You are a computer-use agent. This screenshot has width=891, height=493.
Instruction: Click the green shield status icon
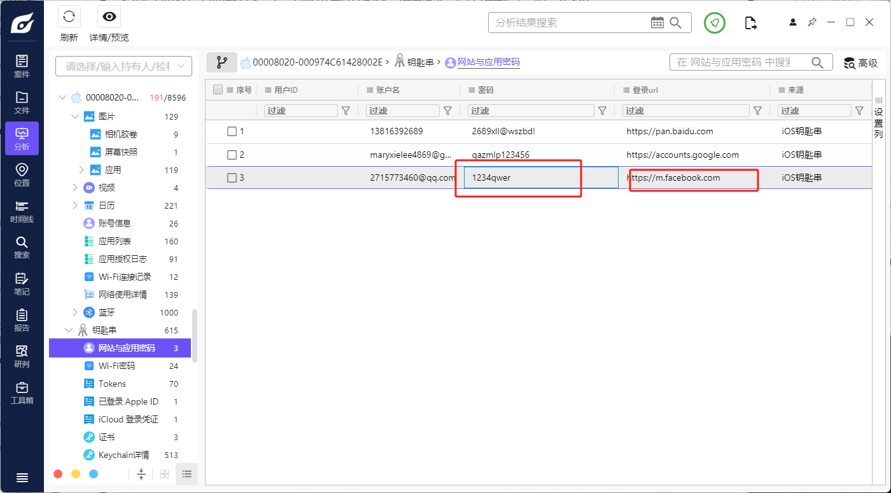[714, 23]
